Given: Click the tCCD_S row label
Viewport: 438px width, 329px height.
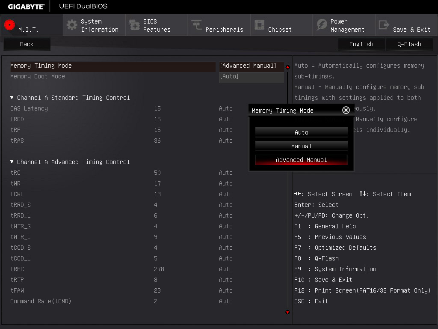Looking at the screenshot, I should point(21,248).
